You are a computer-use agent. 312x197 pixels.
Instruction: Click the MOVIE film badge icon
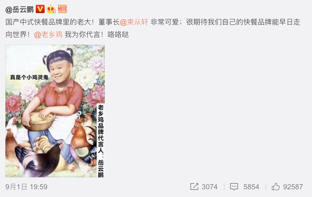(x=63, y=9)
